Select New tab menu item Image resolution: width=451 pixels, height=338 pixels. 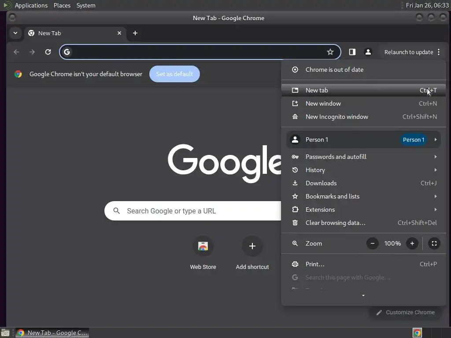tap(363, 90)
